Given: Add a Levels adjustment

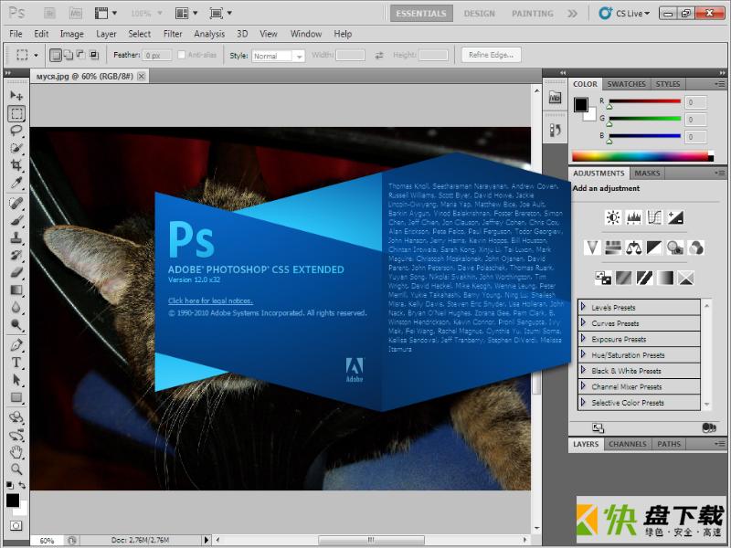Looking at the screenshot, I should 633,217.
